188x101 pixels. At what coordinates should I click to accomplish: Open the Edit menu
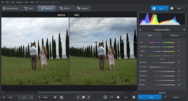[x=7, y=2]
